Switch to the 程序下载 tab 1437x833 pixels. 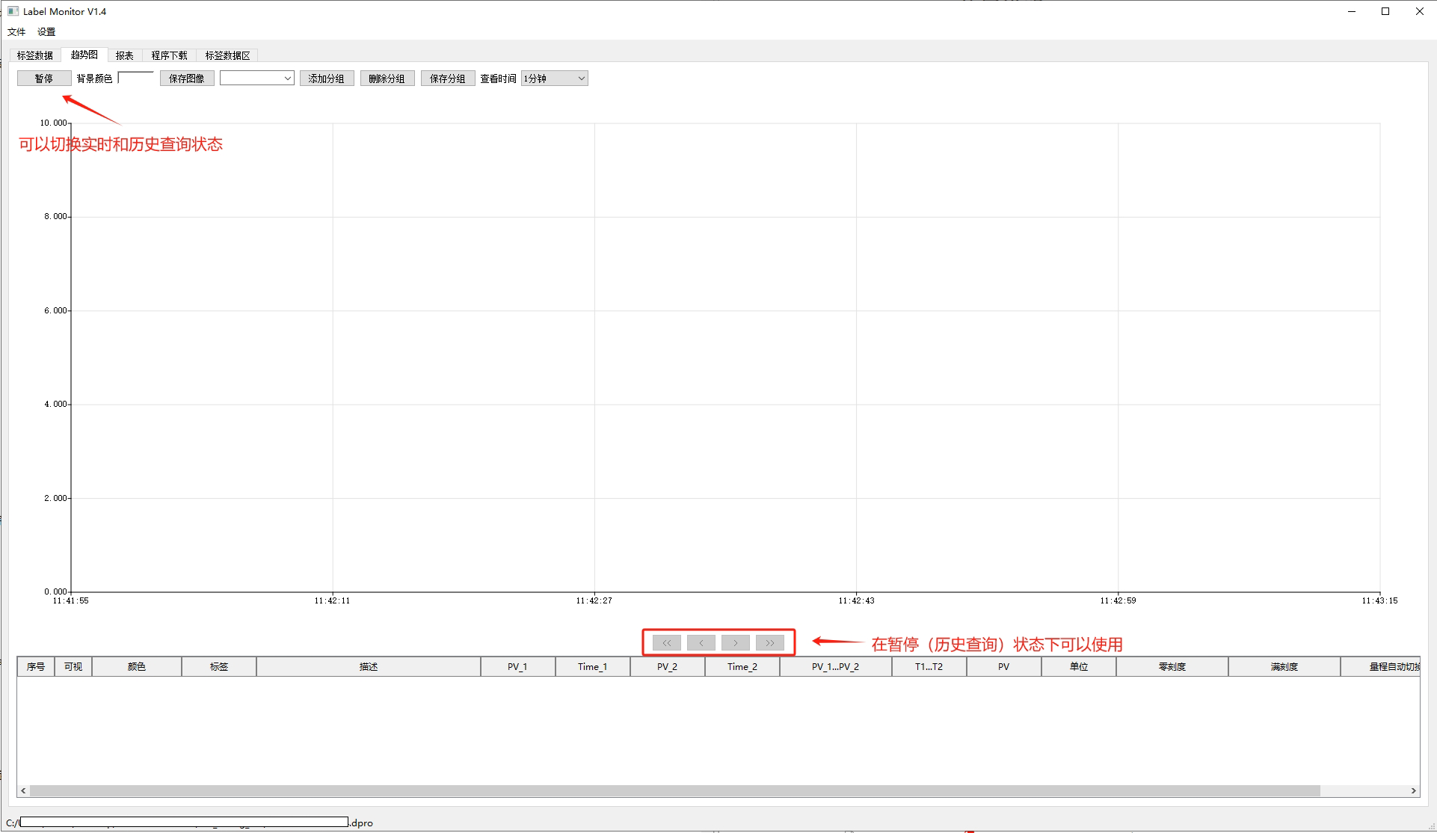(x=169, y=55)
